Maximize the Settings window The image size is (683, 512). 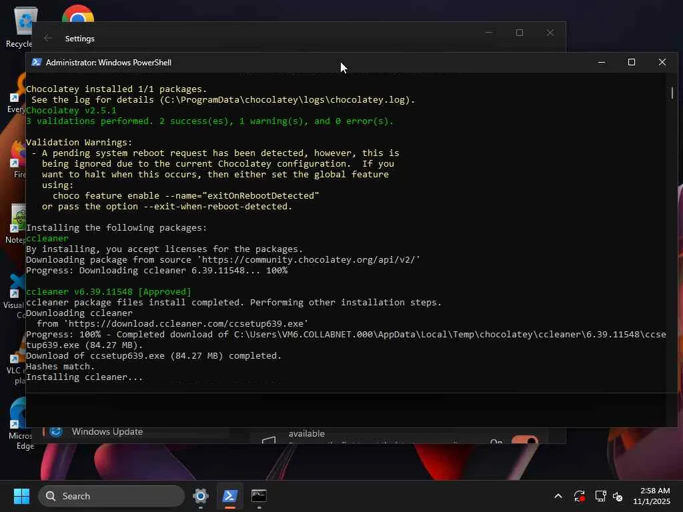pos(519,33)
